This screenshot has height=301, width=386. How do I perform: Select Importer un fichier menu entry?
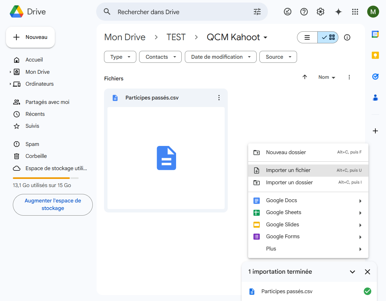pos(308,170)
